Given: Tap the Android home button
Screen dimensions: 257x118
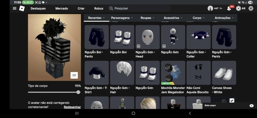Looking at the screenshot, I should (x=133, y=113).
